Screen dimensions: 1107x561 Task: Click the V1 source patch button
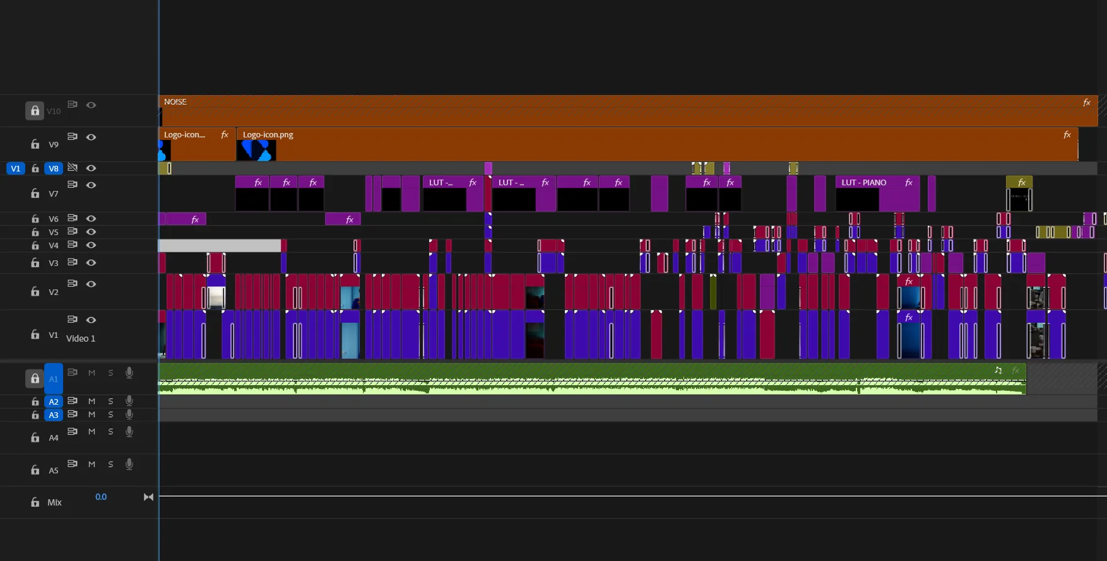click(x=15, y=168)
